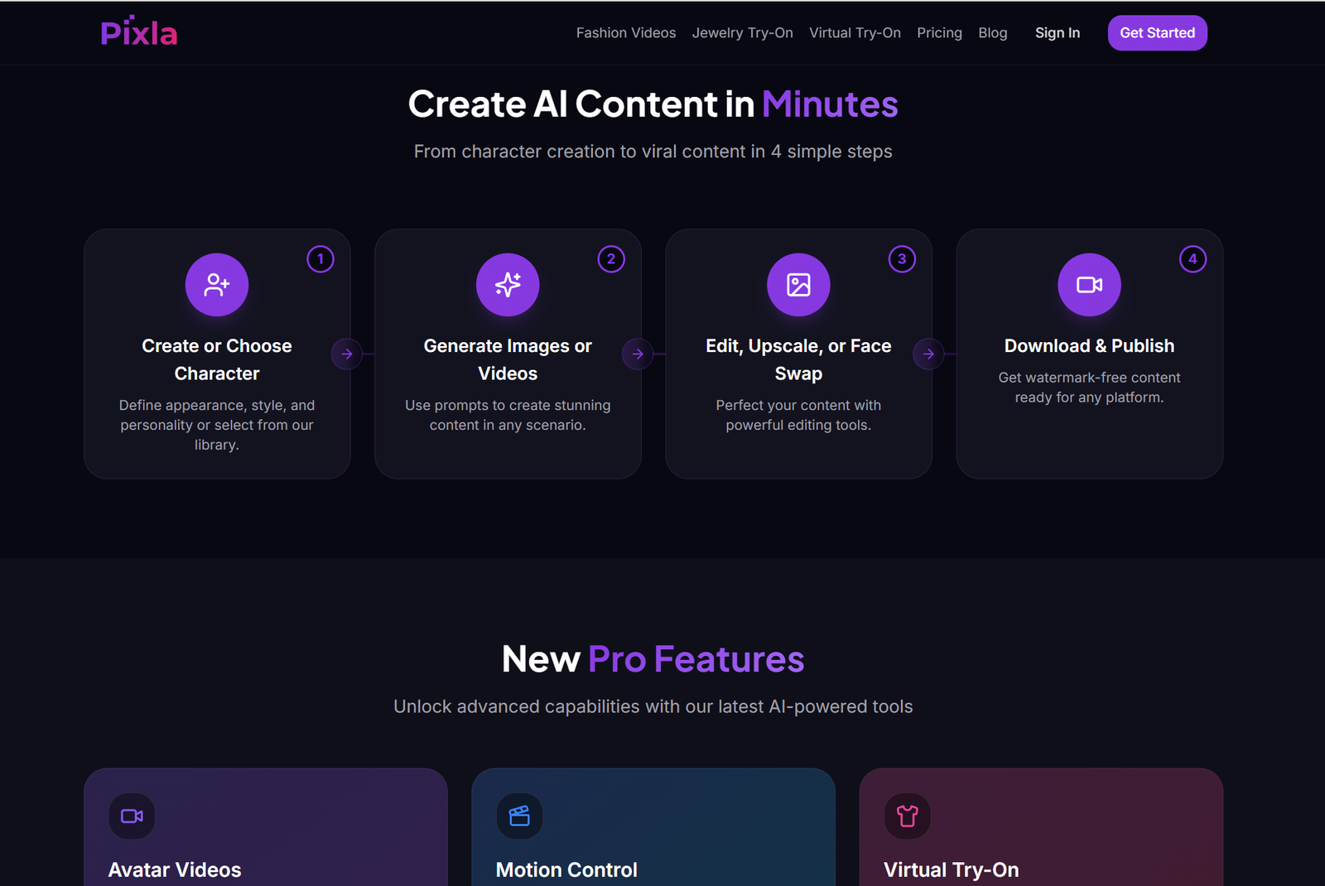The width and height of the screenshot is (1325, 886).
Task: Open Fashion Videos in the navigation
Action: tap(626, 33)
